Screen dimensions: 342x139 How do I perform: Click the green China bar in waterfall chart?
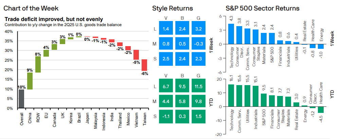[30, 81]
